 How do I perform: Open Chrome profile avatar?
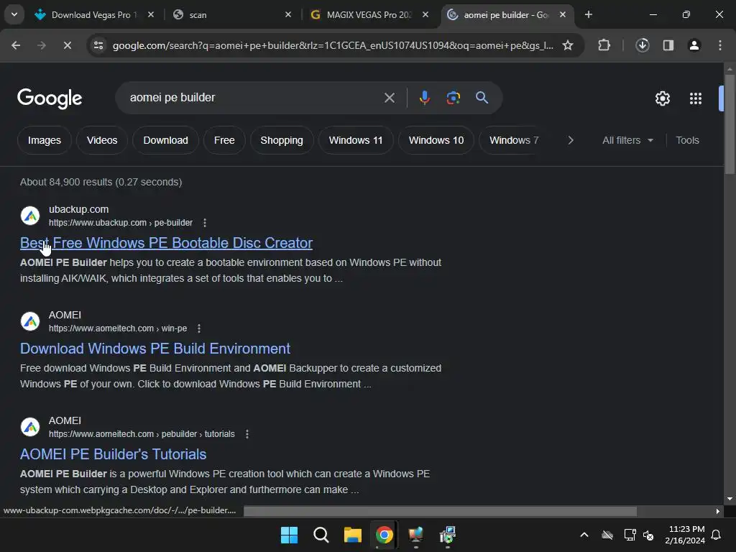[x=694, y=45]
